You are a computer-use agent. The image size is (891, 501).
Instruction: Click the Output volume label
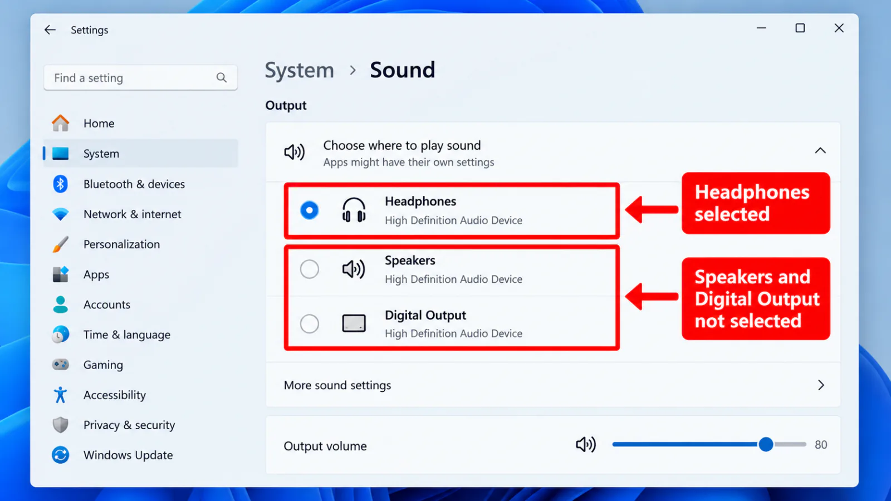pos(325,446)
